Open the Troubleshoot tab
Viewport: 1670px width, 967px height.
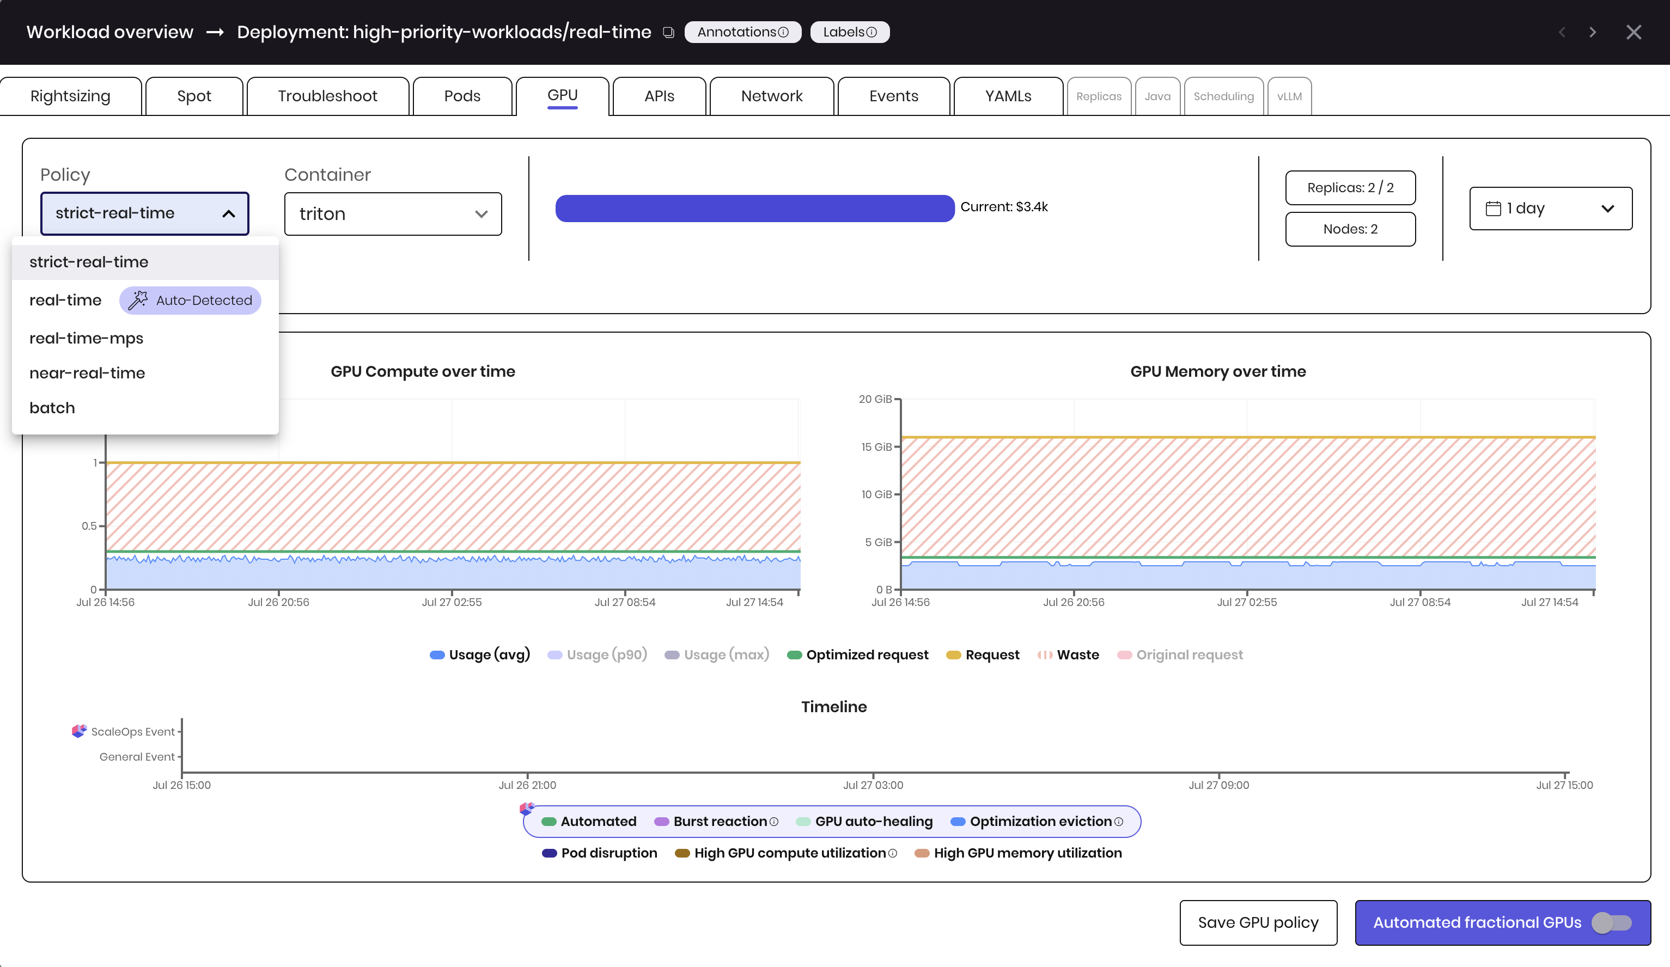[x=327, y=96]
